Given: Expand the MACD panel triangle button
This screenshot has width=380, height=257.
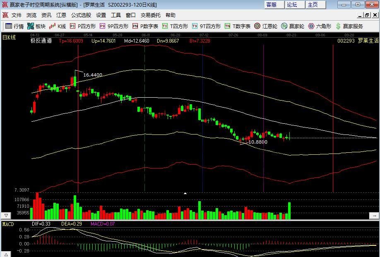Looking at the screenshot, I should pos(6,255).
